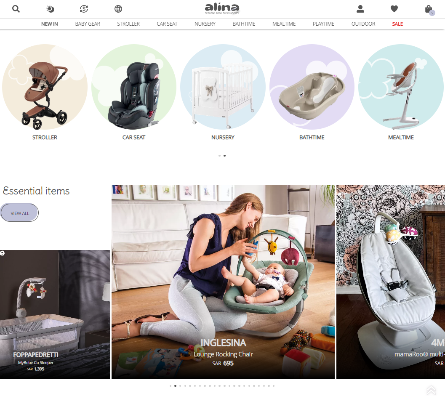
Task: Open the Inglesina Lounge Rocking Chair slide
Action: point(223,282)
